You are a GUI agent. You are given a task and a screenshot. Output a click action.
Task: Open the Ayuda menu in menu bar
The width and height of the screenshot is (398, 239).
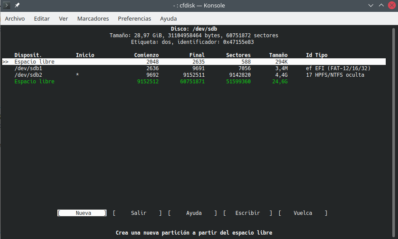168,18
